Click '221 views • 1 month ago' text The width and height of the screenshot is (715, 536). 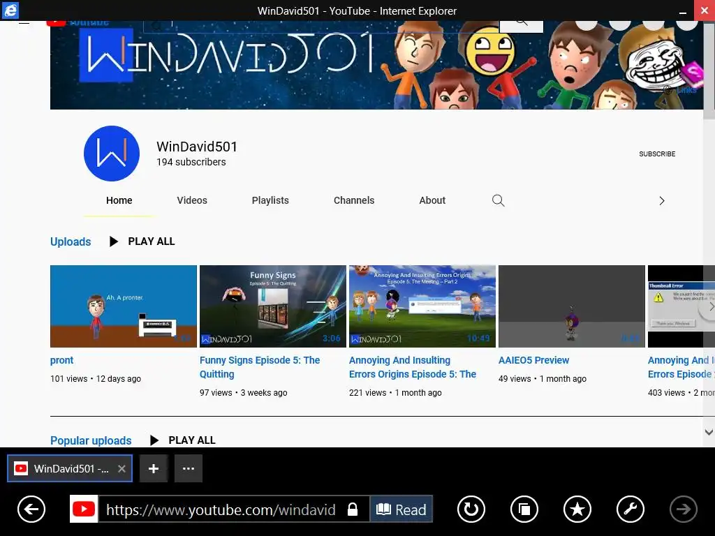(395, 393)
